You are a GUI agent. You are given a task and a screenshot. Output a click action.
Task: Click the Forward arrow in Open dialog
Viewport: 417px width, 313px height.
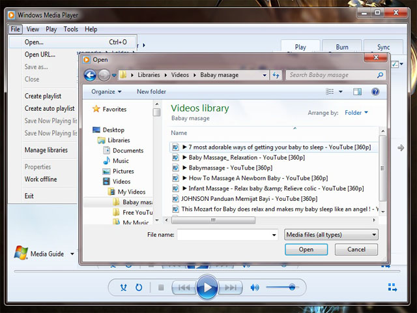104,76
